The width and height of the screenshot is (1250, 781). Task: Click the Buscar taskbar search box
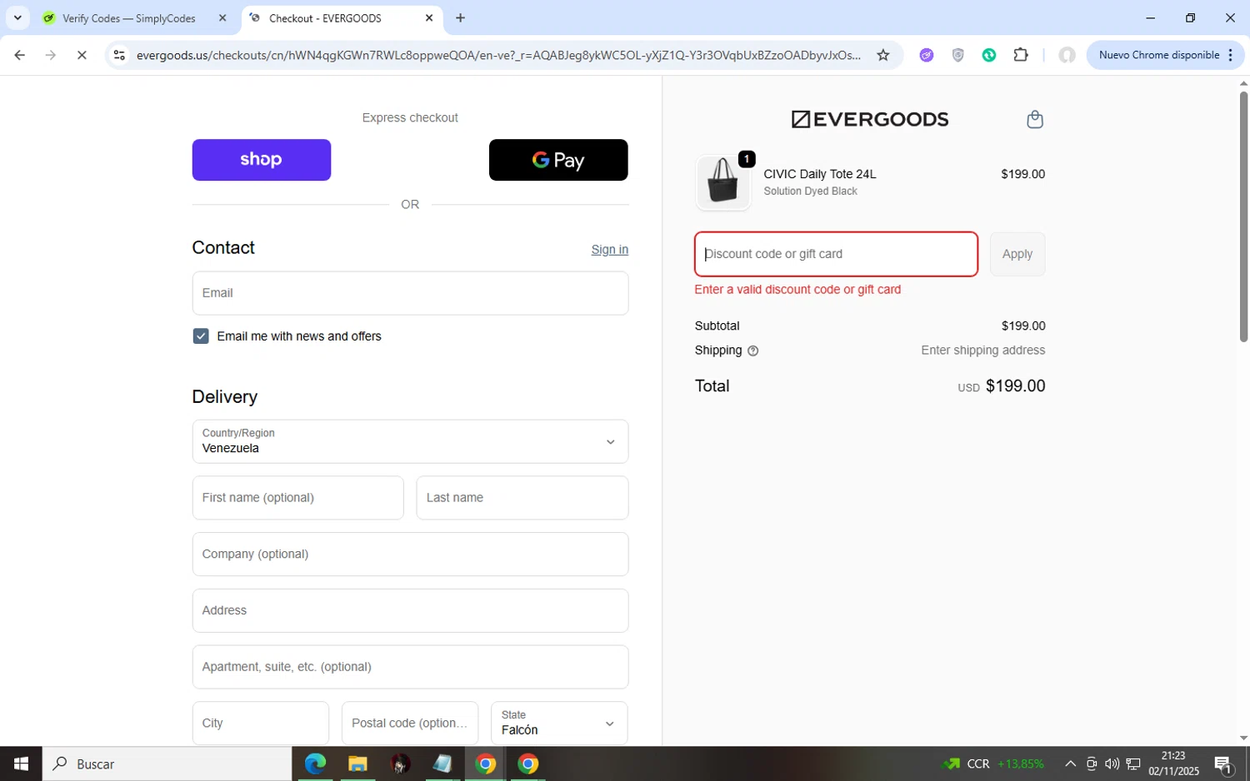click(167, 764)
